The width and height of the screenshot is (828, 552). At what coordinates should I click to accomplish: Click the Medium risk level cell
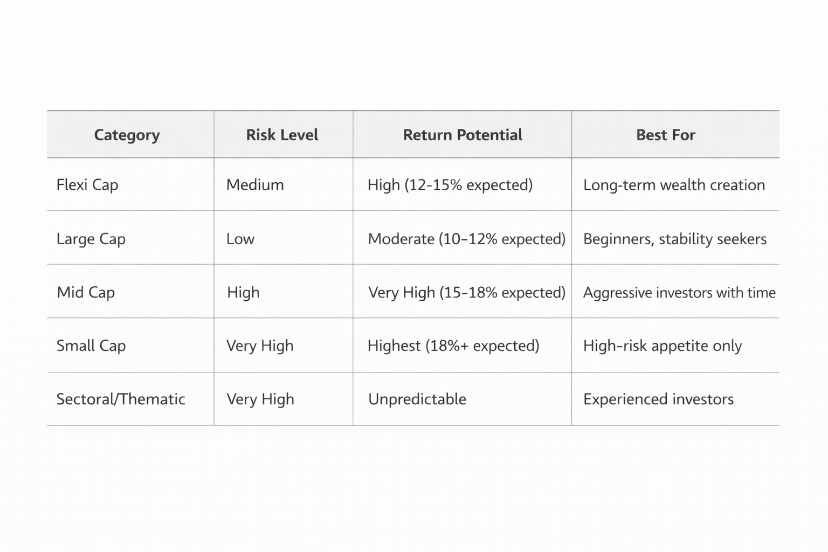pos(255,185)
